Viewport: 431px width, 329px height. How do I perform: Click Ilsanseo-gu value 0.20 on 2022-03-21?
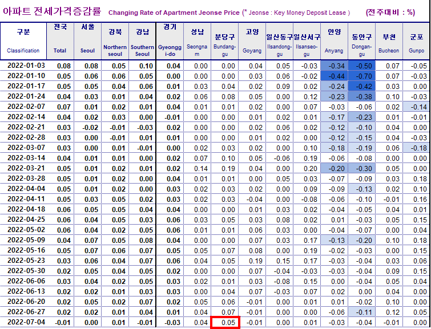pos(307,168)
